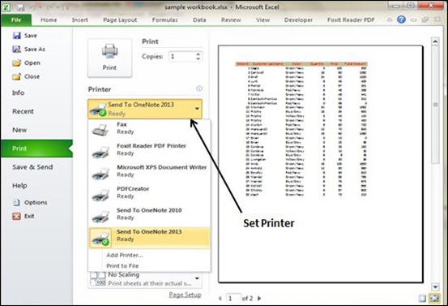448x306 pixels.
Task: Click the Save As icon
Action: pos(16,49)
